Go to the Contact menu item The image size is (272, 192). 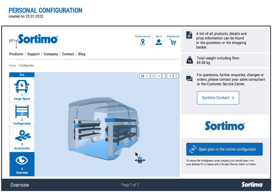click(68, 54)
